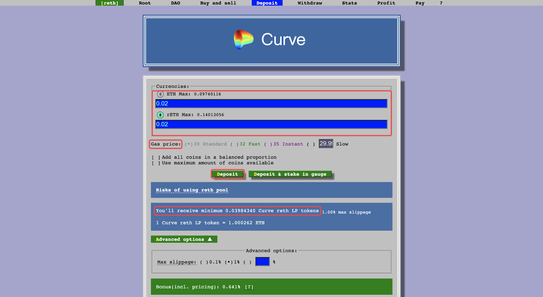Collapse the Advanced options section
Screen dimensions: 543x297
pyautogui.click(x=184, y=239)
